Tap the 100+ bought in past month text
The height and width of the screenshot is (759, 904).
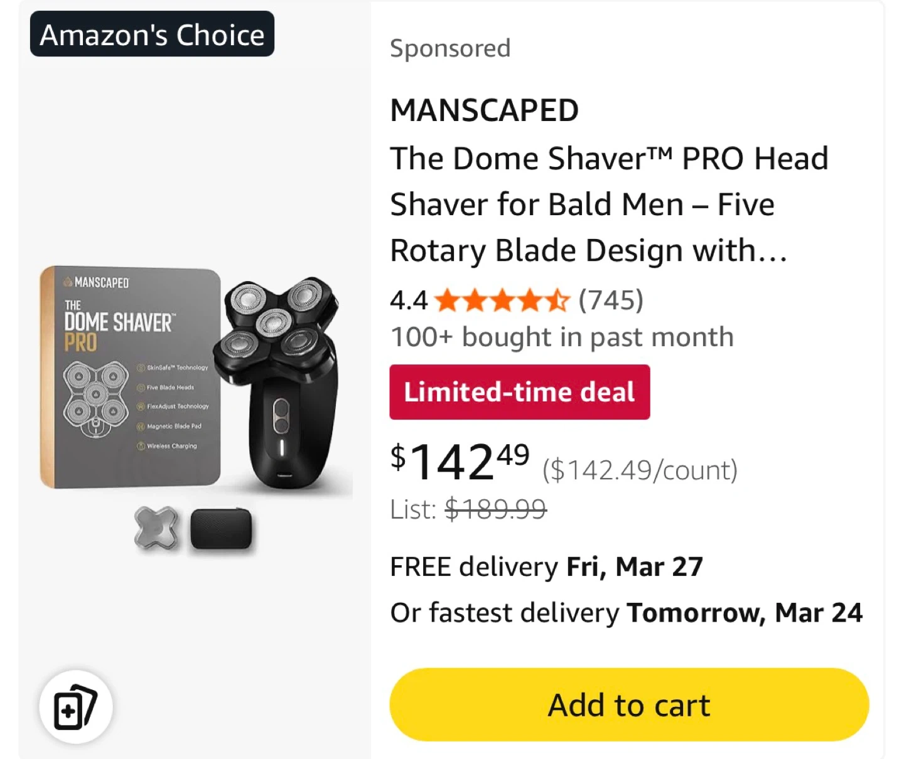562,337
